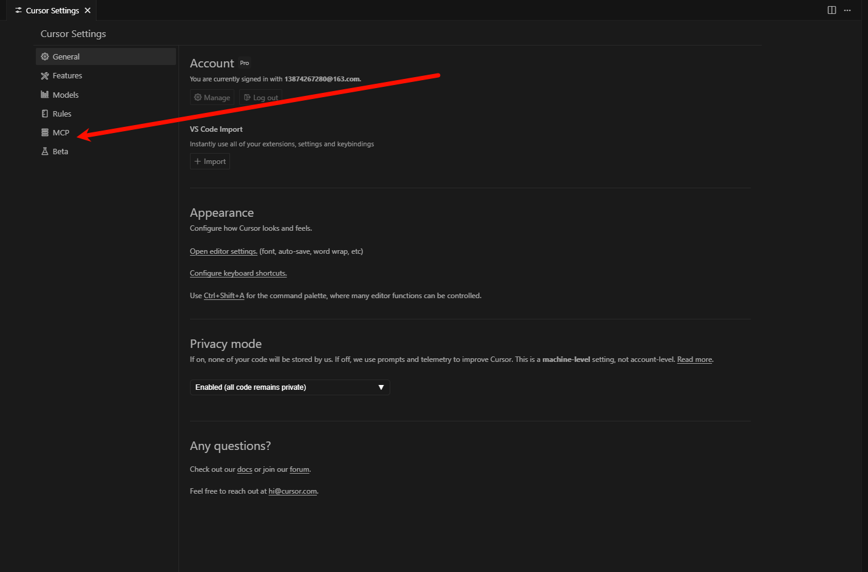The image size is (868, 572).
Task: Click the split editor layout icon
Action: 832,10
